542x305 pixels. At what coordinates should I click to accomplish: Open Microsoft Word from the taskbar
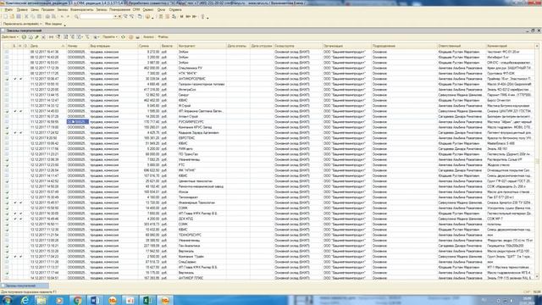click(95, 300)
